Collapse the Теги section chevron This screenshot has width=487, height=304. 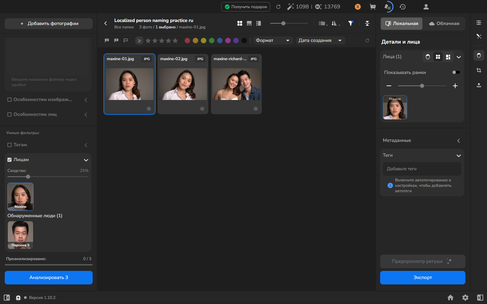pyautogui.click(x=459, y=156)
